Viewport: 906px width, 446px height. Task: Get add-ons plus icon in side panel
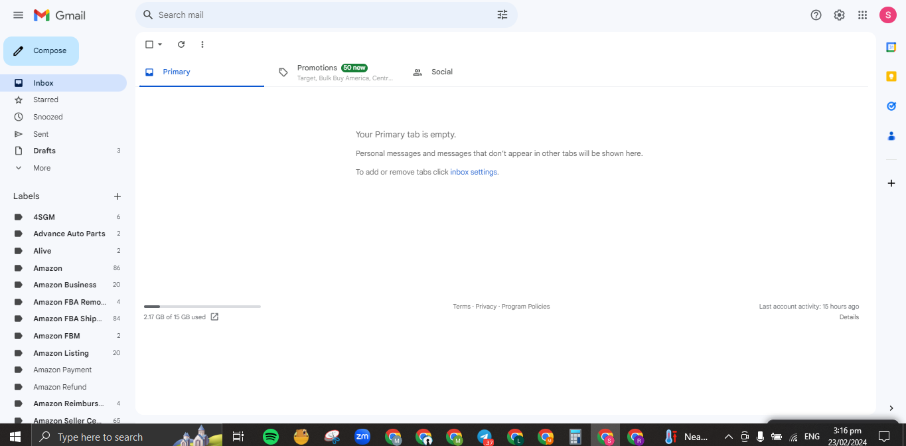click(891, 183)
